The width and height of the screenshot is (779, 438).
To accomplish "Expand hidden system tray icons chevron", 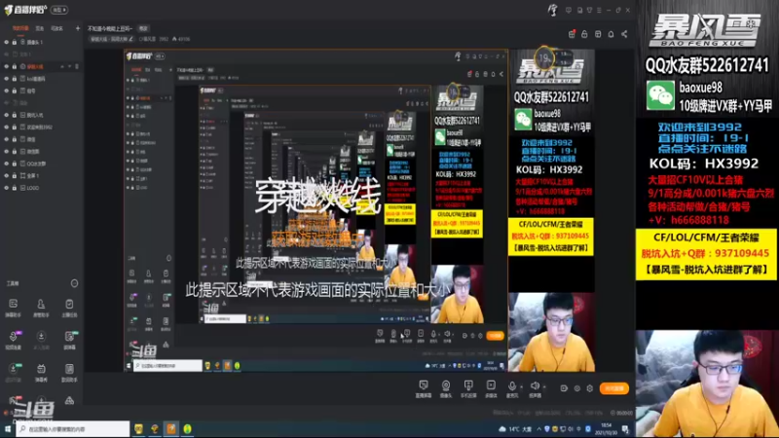I will point(539,428).
